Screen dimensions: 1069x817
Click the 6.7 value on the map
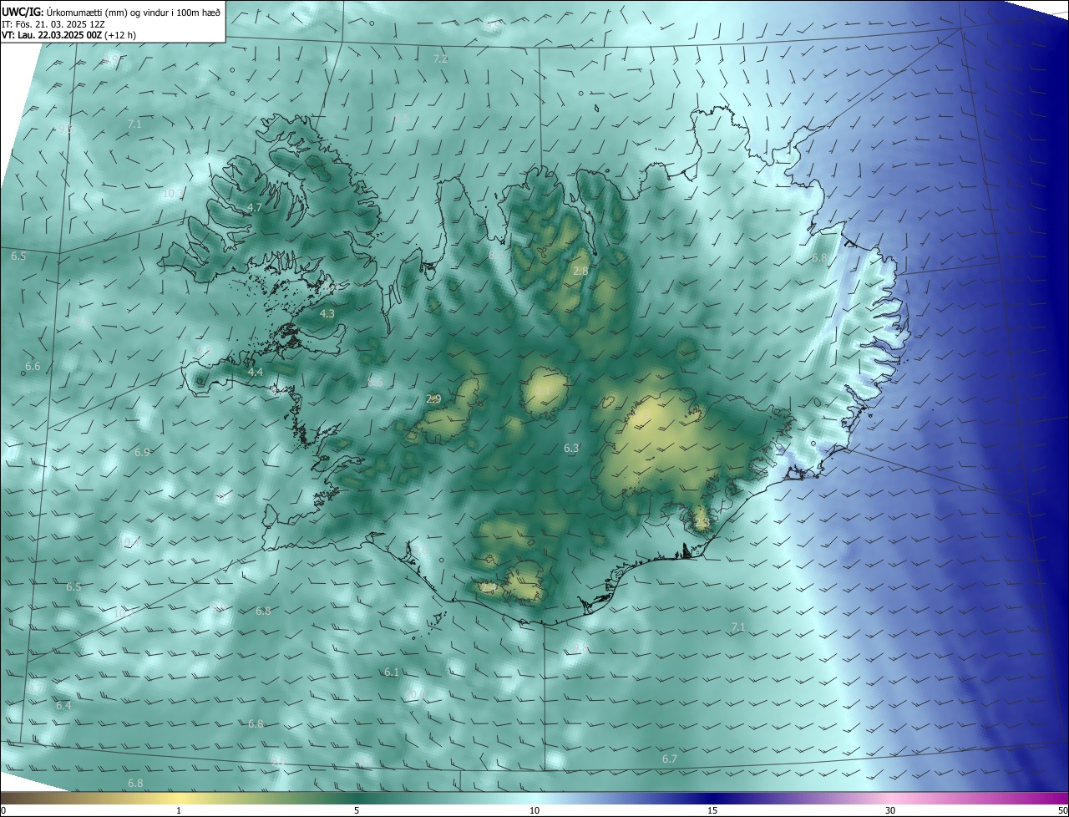(670, 759)
